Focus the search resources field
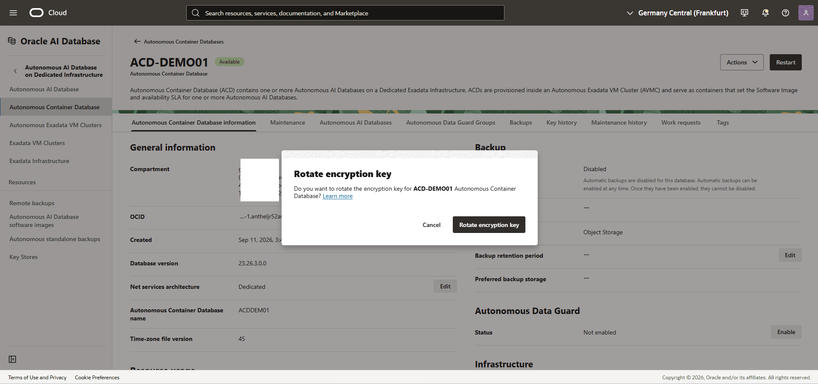818x384 pixels. (345, 13)
